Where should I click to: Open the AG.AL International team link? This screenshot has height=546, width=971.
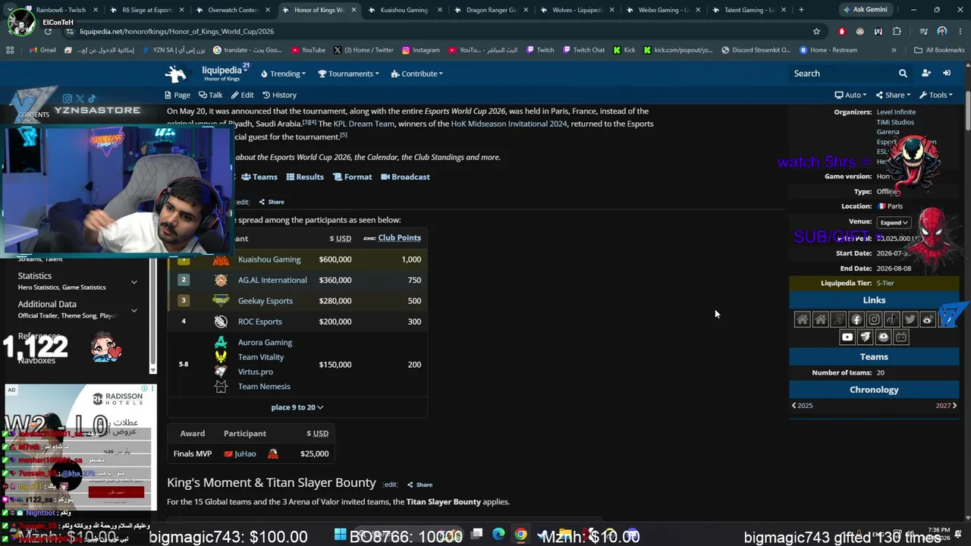(272, 280)
